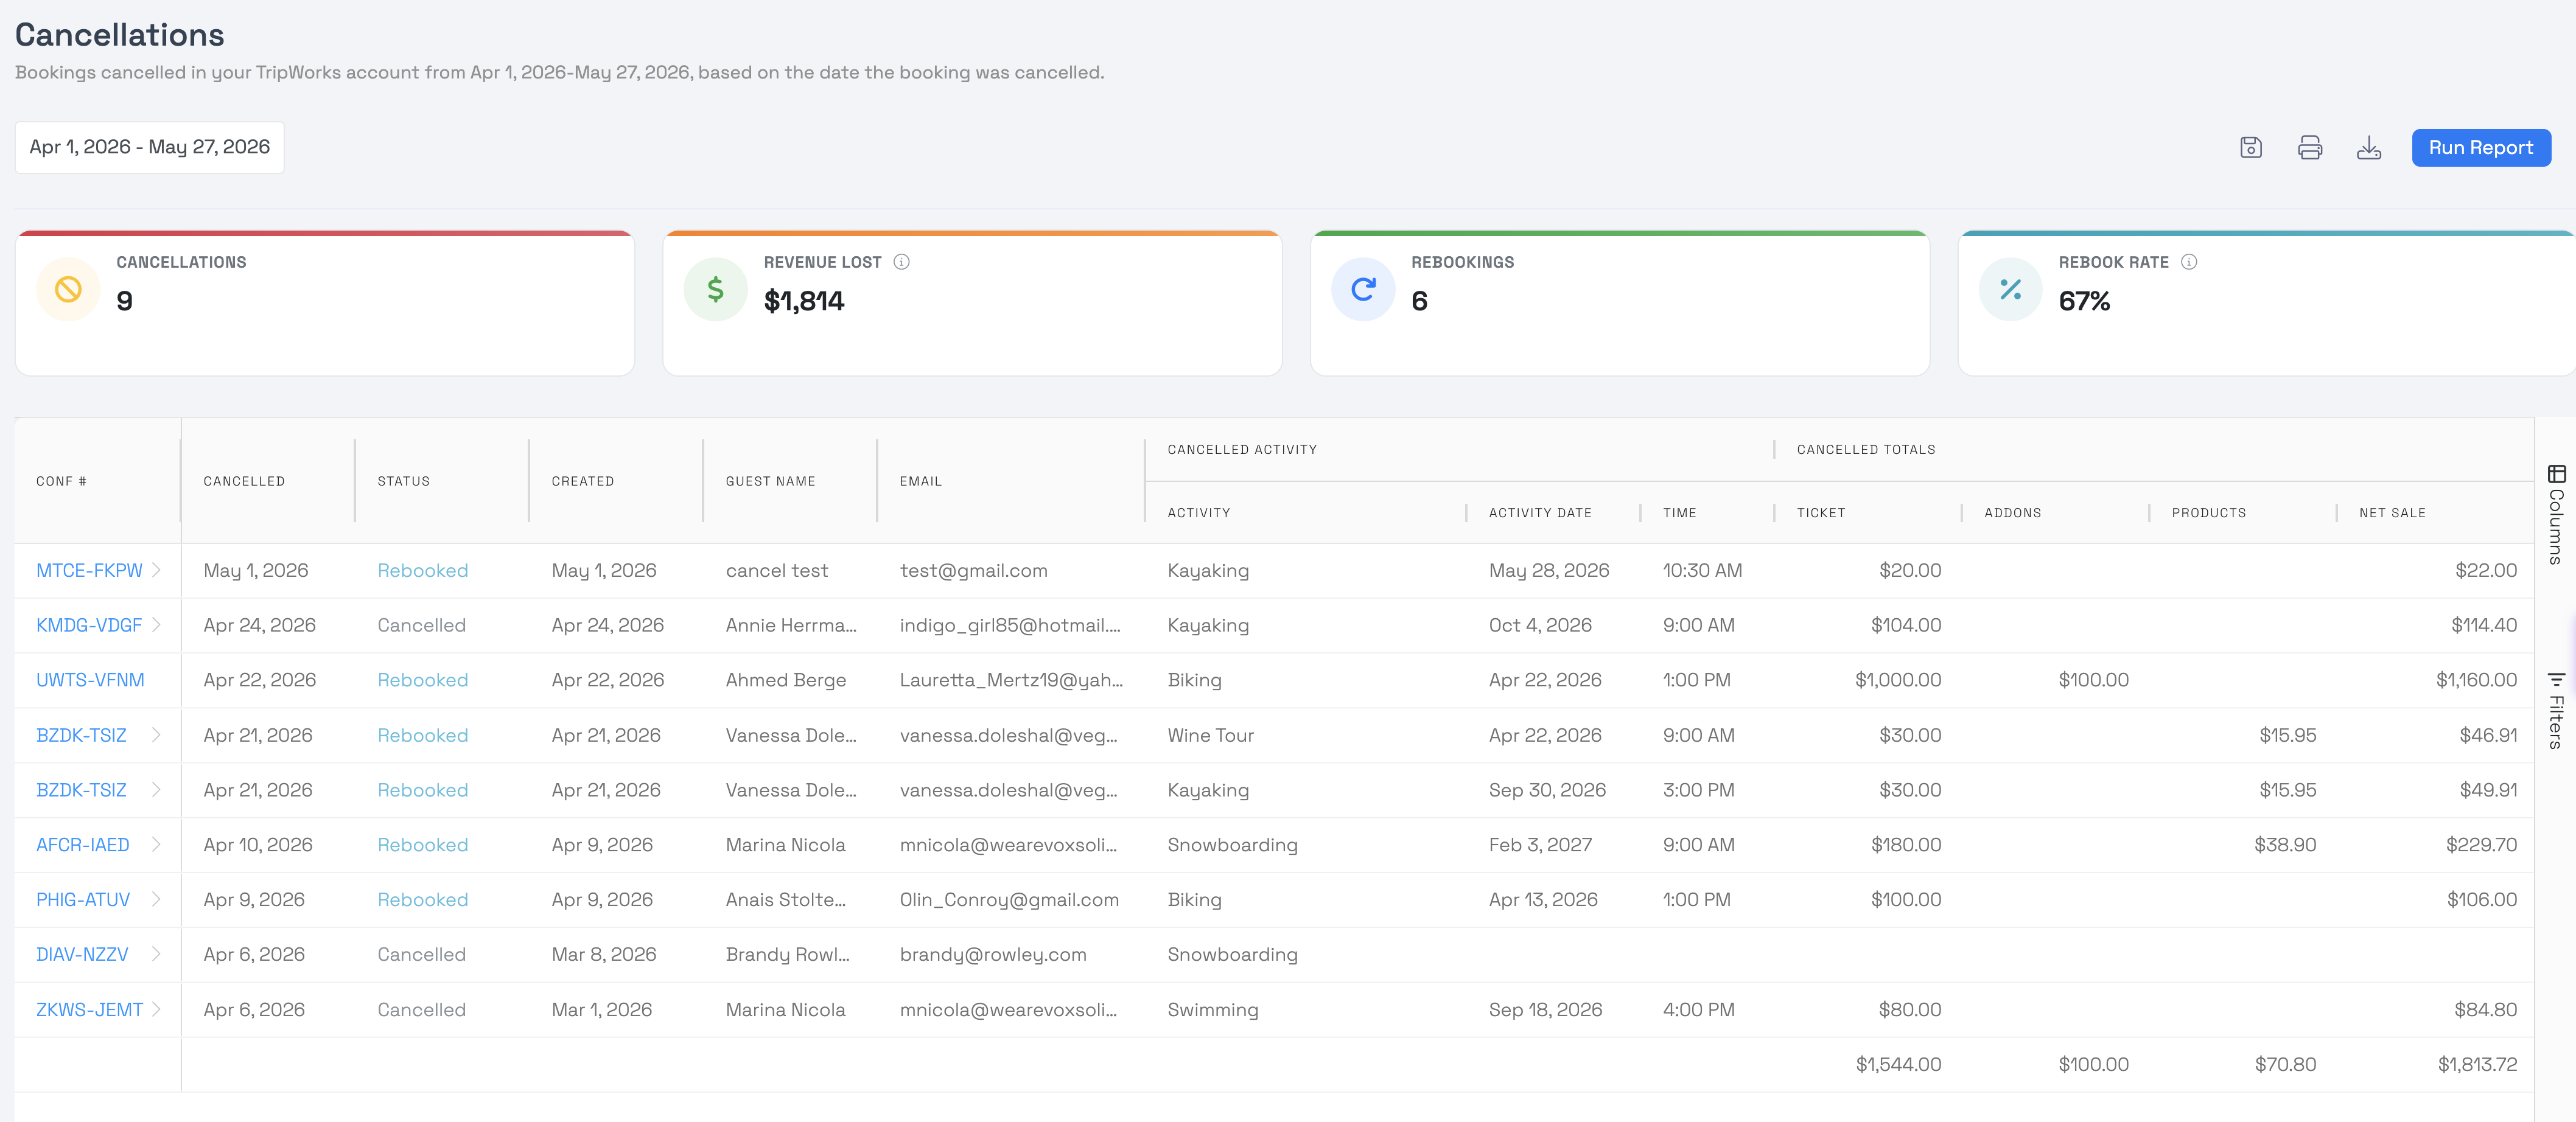This screenshot has width=2576, height=1122.
Task: Expand the Wine Tour BZDK-TSIZ row chevron
Action: 156,735
